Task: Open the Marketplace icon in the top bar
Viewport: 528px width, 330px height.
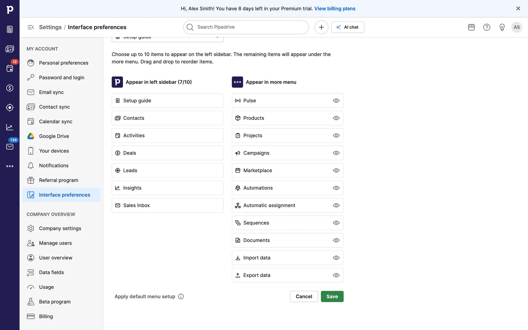Action: coord(471,27)
